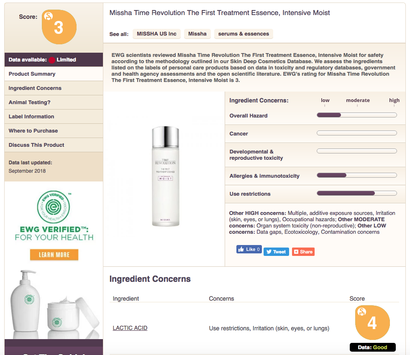Click the Missha brand tag
This screenshot has height=355, width=410.
pos(197,34)
